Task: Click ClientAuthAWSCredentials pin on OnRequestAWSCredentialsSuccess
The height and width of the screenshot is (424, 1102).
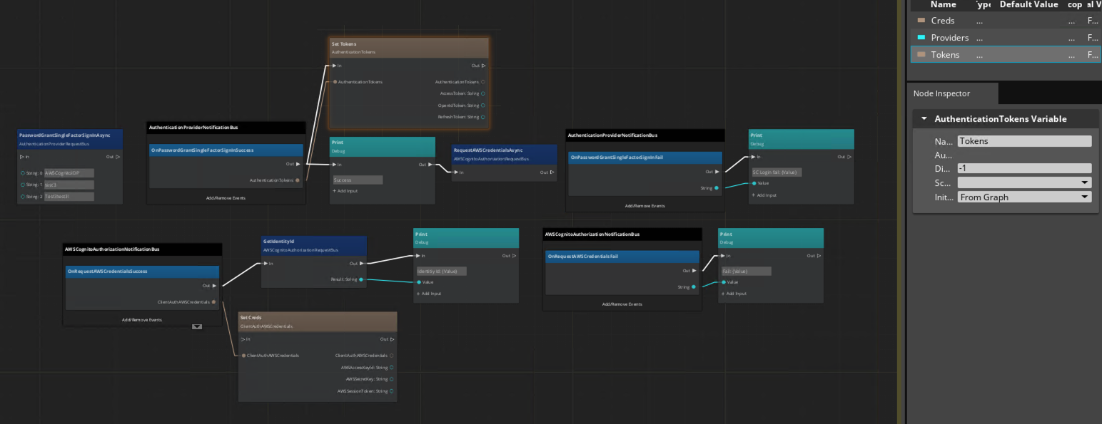Action: [213, 302]
